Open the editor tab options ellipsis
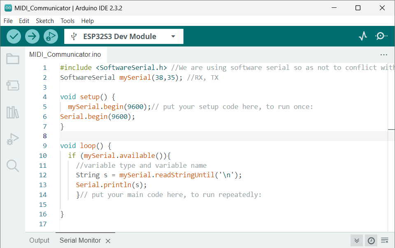This screenshot has width=395, height=248. [x=383, y=55]
